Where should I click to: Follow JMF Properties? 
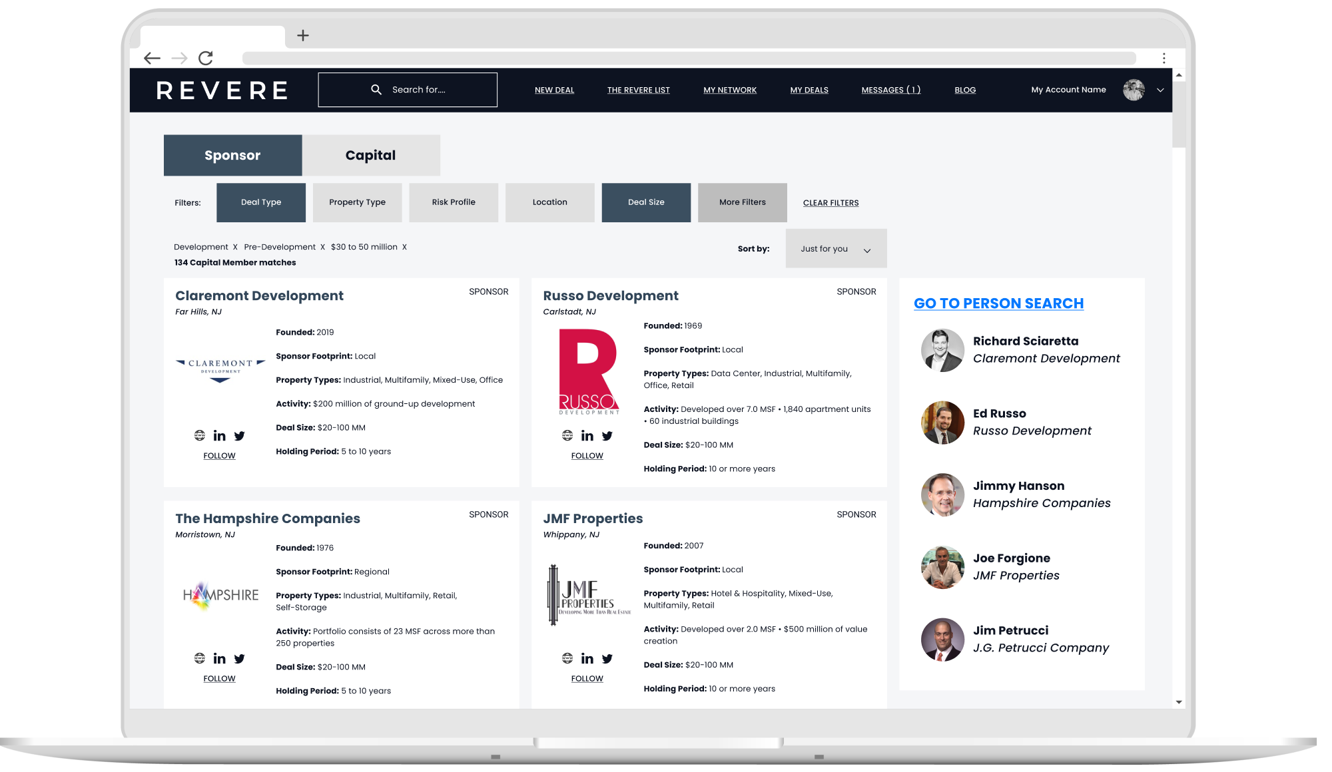coord(587,679)
